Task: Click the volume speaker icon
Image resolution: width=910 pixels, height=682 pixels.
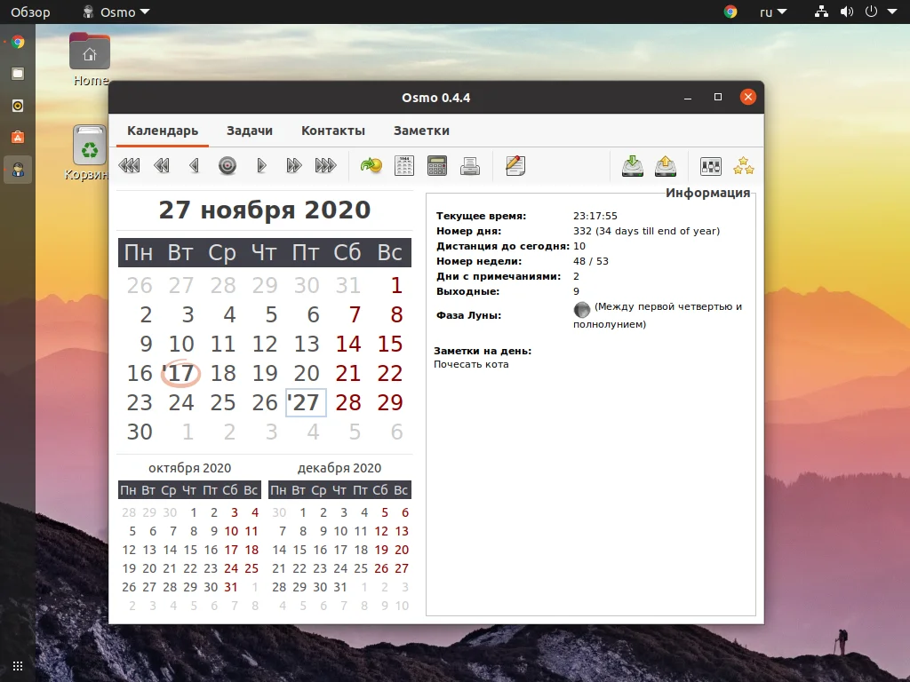Action: (847, 12)
